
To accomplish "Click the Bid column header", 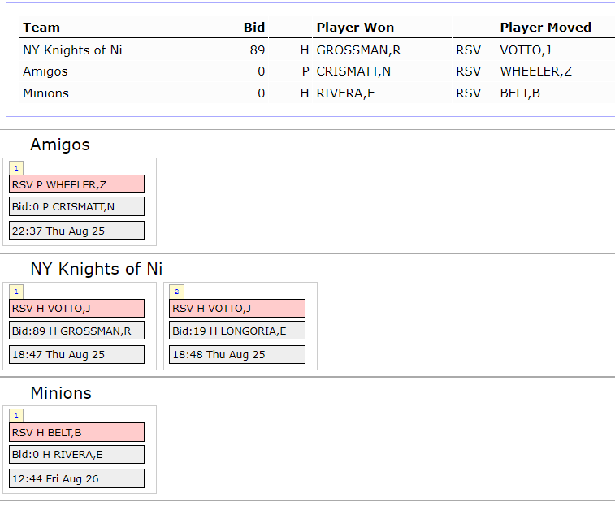I will pyautogui.click(x=254, y=28).
